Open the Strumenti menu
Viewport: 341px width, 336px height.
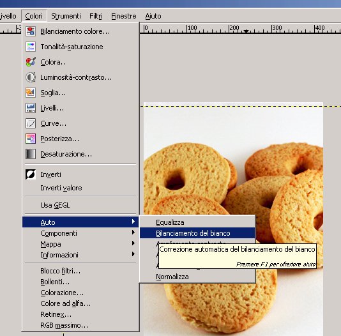66,16
